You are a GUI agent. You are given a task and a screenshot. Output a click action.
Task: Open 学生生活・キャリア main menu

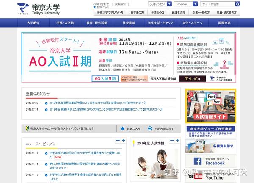click(x=161, y=23)
